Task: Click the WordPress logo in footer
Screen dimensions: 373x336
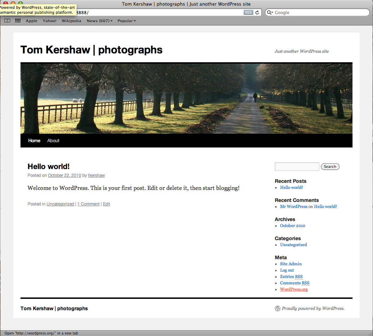Action: (277, 308)
